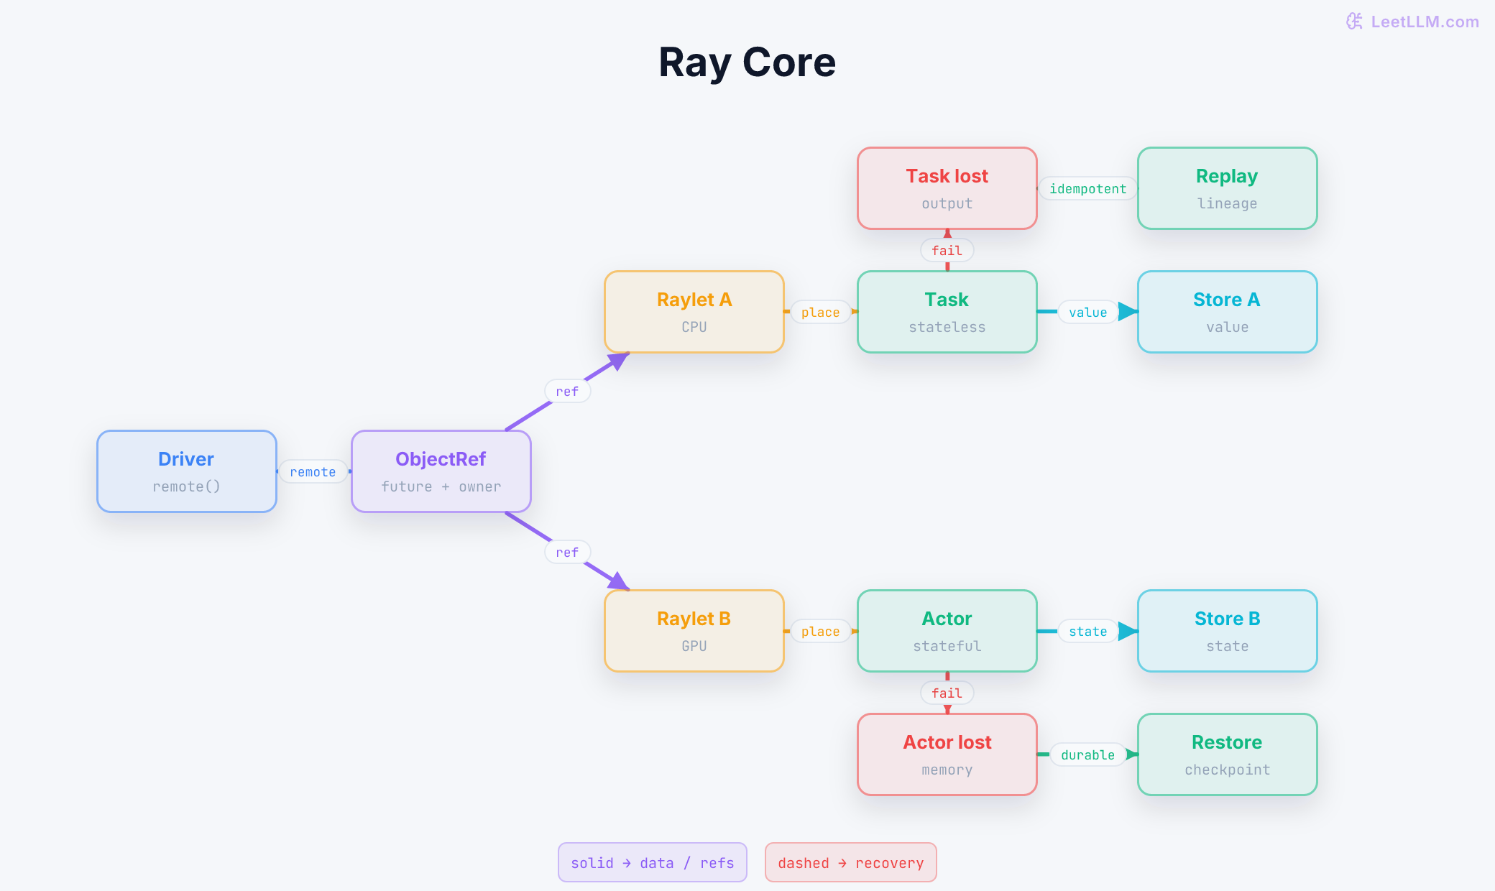
Task: Click the 'place' label beside Raylet B
Action: pyautogui.click(x=821, y=632)
